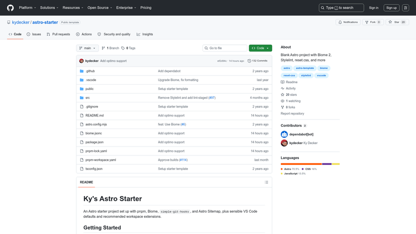Expand the Platform menu
The image size is (416, 234).
[x=28, y=8]
